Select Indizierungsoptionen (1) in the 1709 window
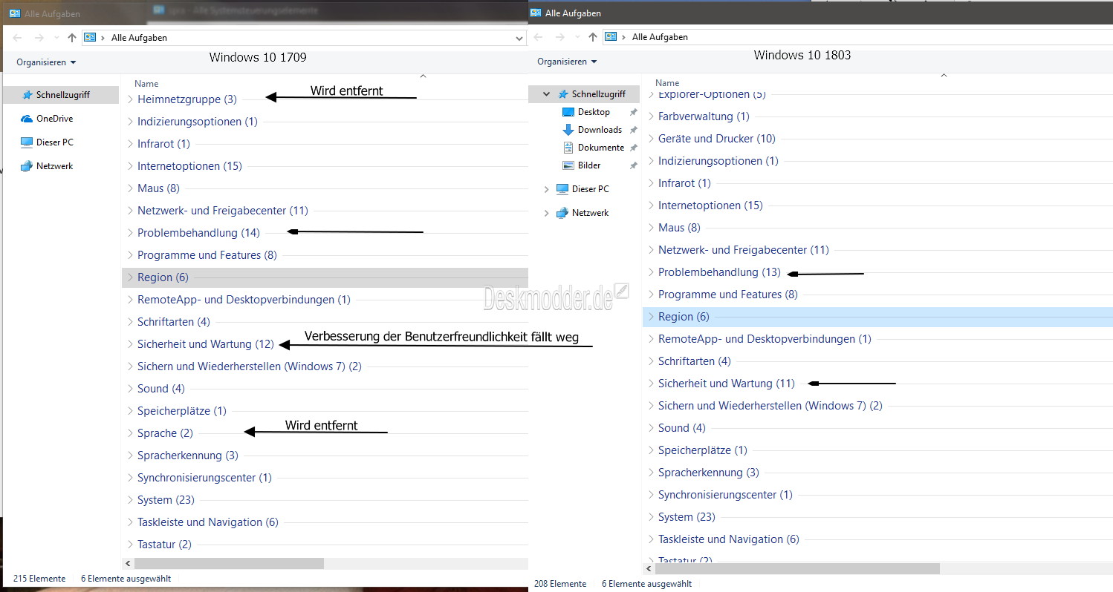This screenshot has width=1113, height=592. pos(197,122)
